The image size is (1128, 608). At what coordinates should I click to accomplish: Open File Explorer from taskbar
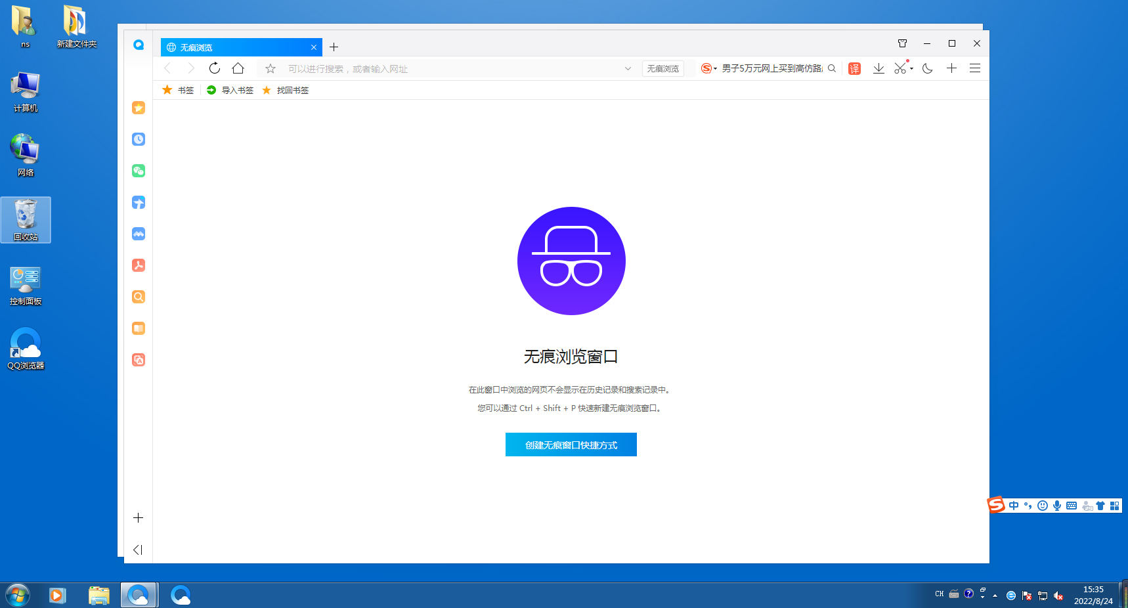click(x=99, y=596)
